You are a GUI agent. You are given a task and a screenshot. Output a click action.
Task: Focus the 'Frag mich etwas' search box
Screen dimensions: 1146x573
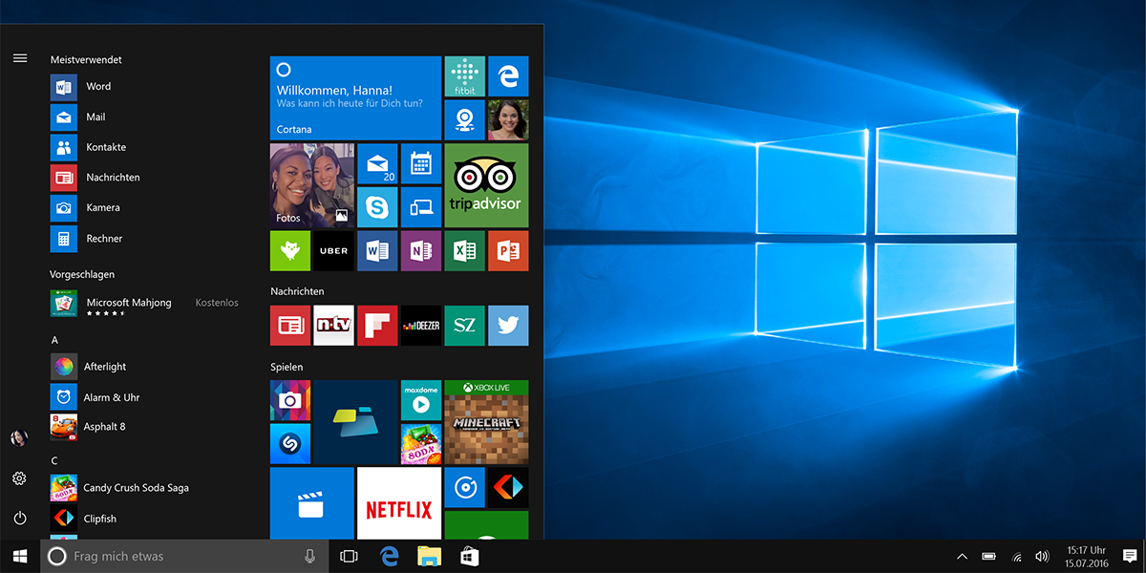184,556
